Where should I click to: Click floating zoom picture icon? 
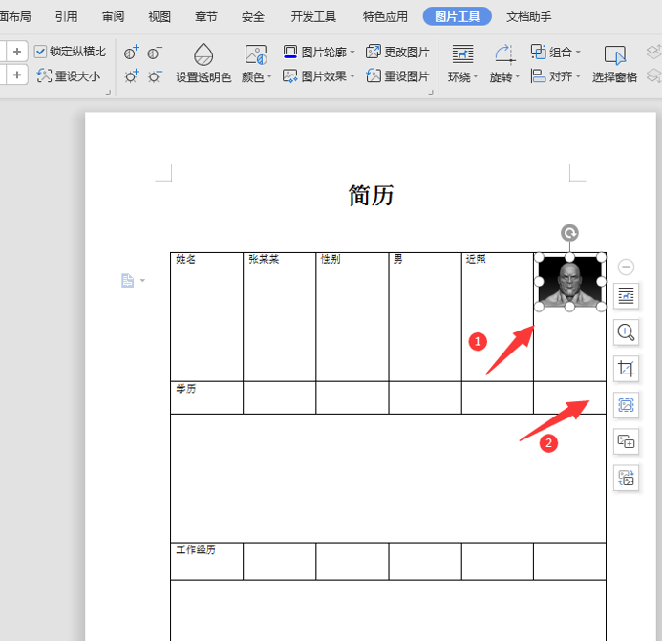pyautogui.click(x=626, y=332)
